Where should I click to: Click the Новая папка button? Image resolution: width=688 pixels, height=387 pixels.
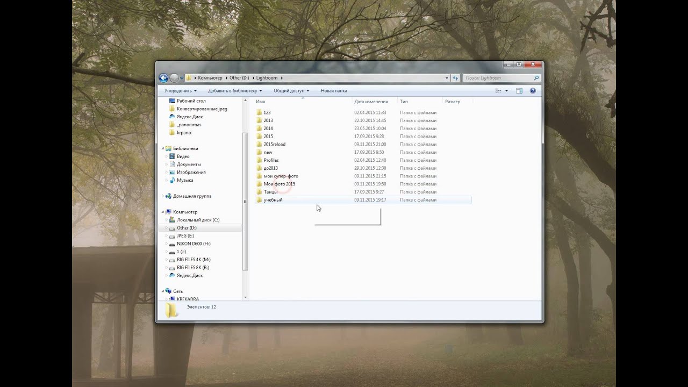point(334,91)
